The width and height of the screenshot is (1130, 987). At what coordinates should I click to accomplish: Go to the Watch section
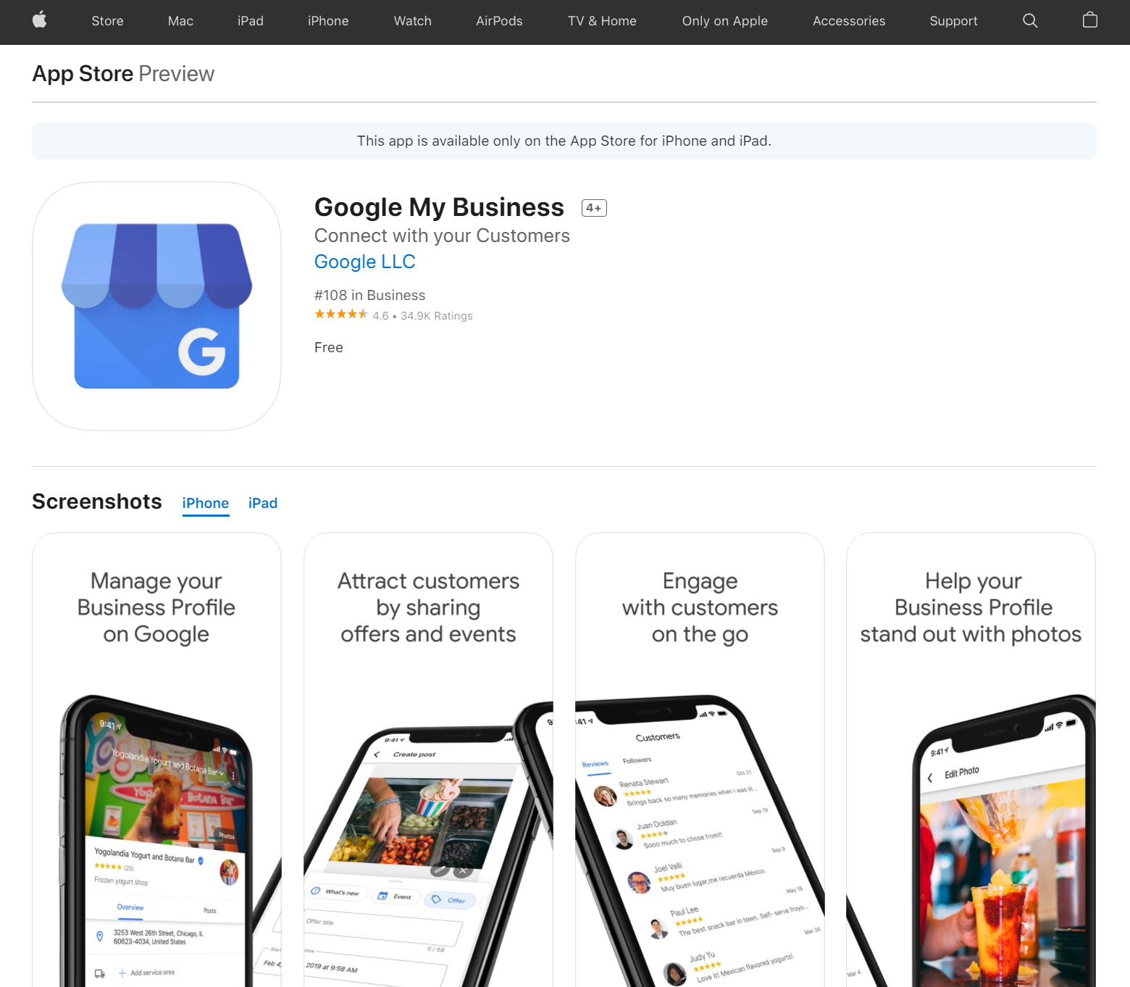tap(413, 21)
